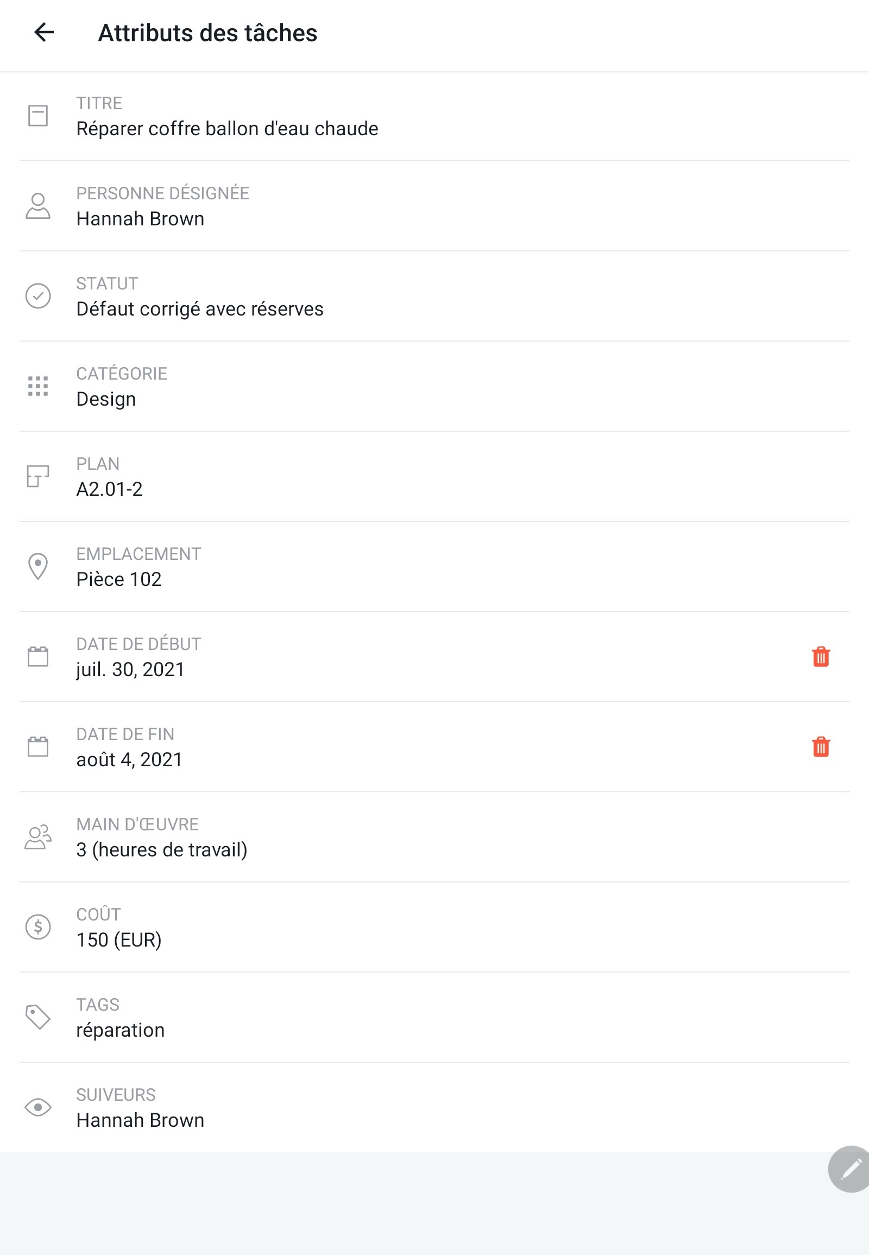This screenshot has width=869, height=1255.
Task: Tap the pencil edit floating button
Action: (849, 1169)
